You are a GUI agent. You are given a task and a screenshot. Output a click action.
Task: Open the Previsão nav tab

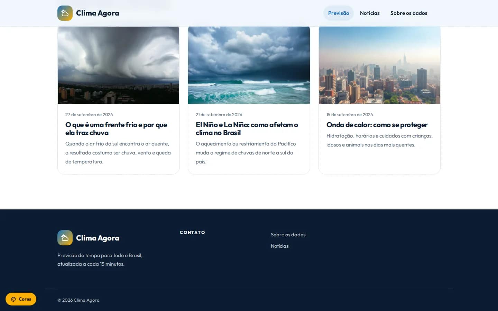[x=339, y=13]
